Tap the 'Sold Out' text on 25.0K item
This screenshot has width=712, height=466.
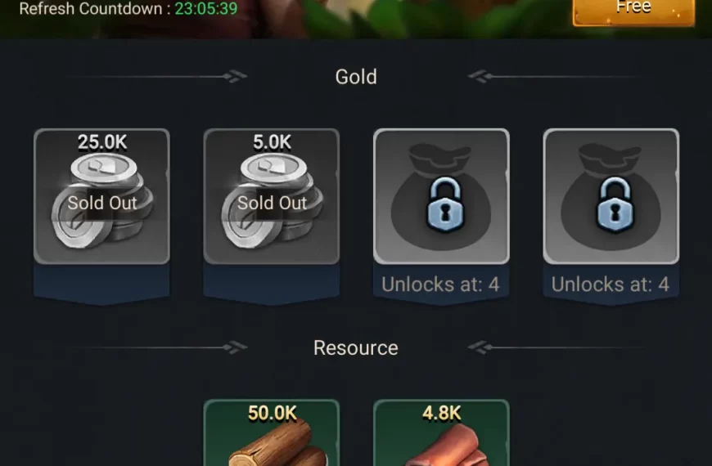[102, 203]
